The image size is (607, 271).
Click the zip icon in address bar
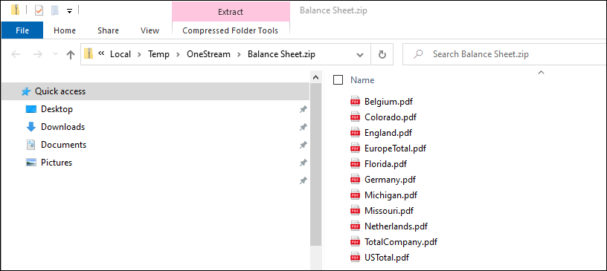click(x=89, y=53)
